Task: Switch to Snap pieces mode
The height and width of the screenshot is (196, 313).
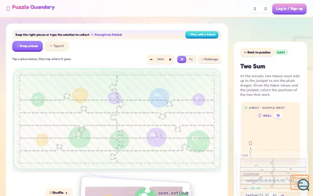Action: tap(27, 46)
